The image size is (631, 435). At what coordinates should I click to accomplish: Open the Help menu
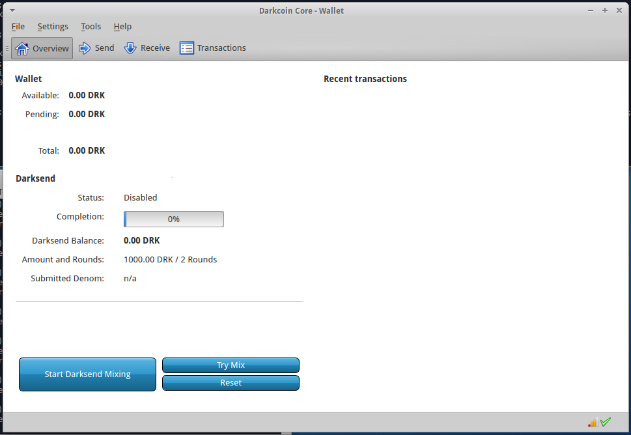[122, 27]
